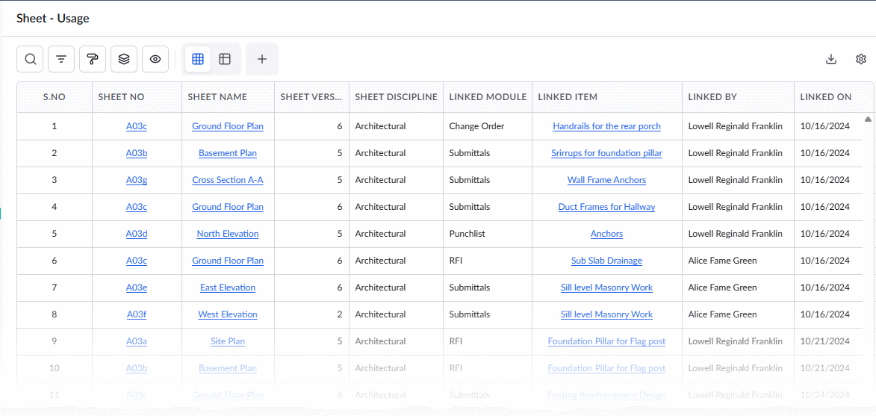Toggle the eye show/hide columns icon
The height and width of the screenshot is (416, 876).
(x=155, y=59)
